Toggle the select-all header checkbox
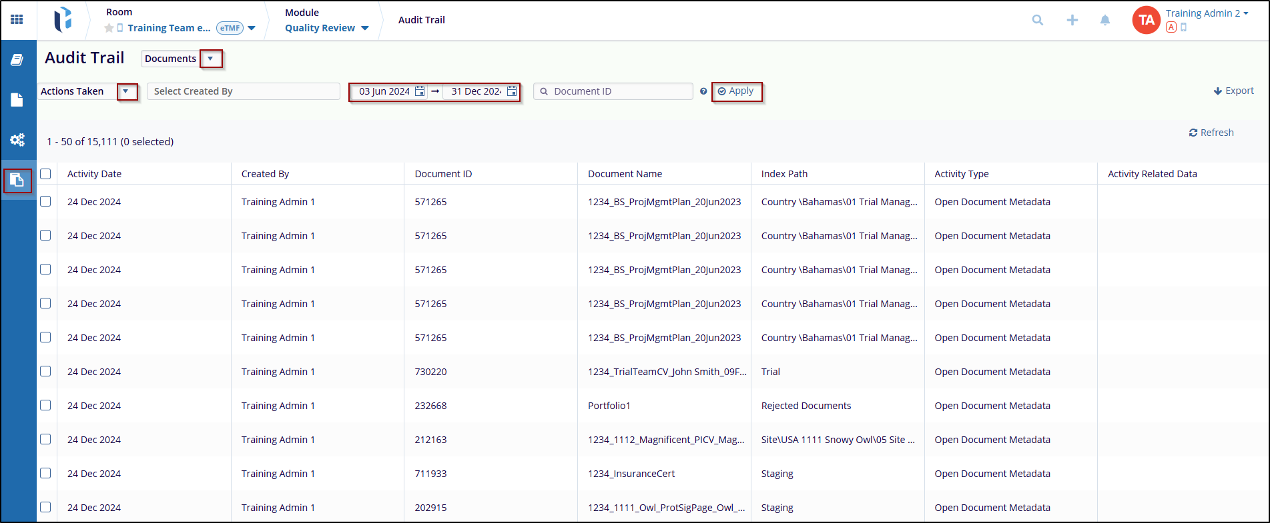The image size is (1270, 523). [45, 174]
